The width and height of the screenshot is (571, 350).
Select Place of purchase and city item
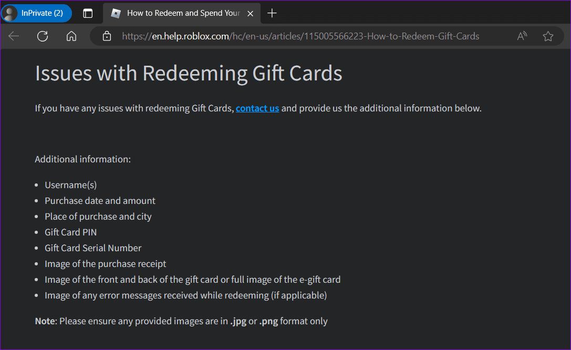(x=98, y=217)
